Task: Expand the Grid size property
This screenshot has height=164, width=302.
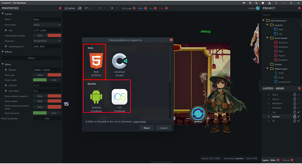Action: 6,85
